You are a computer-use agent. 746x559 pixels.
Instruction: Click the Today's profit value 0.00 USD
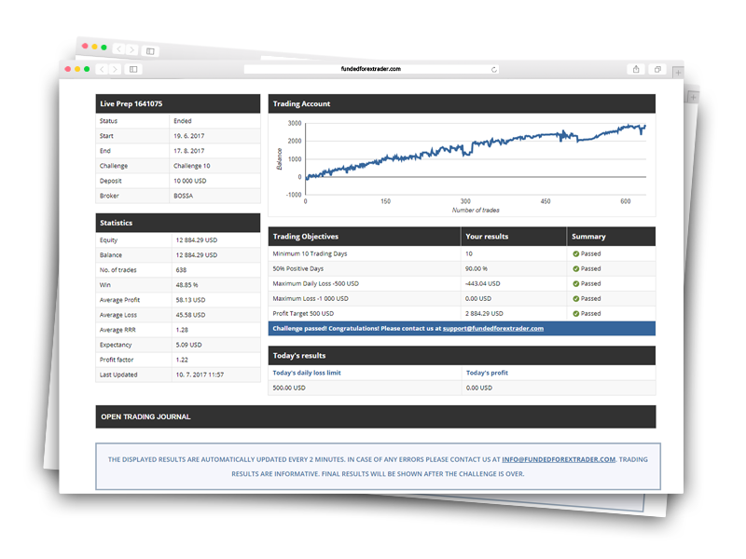click(x=479, y=388)
